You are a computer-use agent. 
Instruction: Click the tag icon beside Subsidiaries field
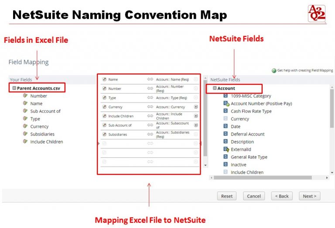(25, 134)
